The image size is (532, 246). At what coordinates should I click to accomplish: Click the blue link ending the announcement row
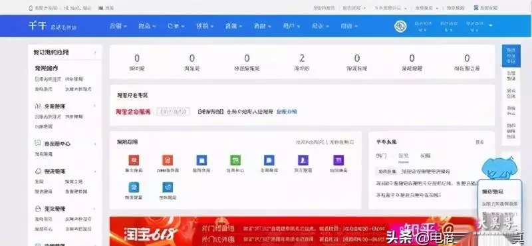click(x=287, y=111)
